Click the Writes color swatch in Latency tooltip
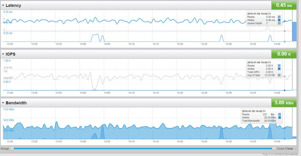The height and width of the screenshot is (156, 301). [279, 20]
